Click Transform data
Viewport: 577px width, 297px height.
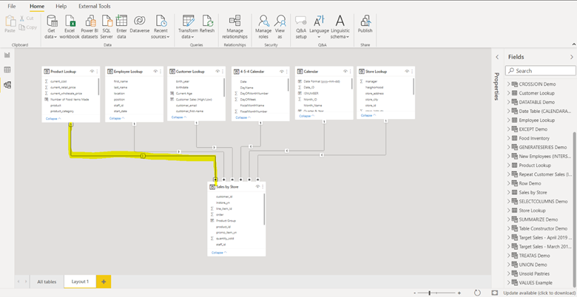(188, 27)
